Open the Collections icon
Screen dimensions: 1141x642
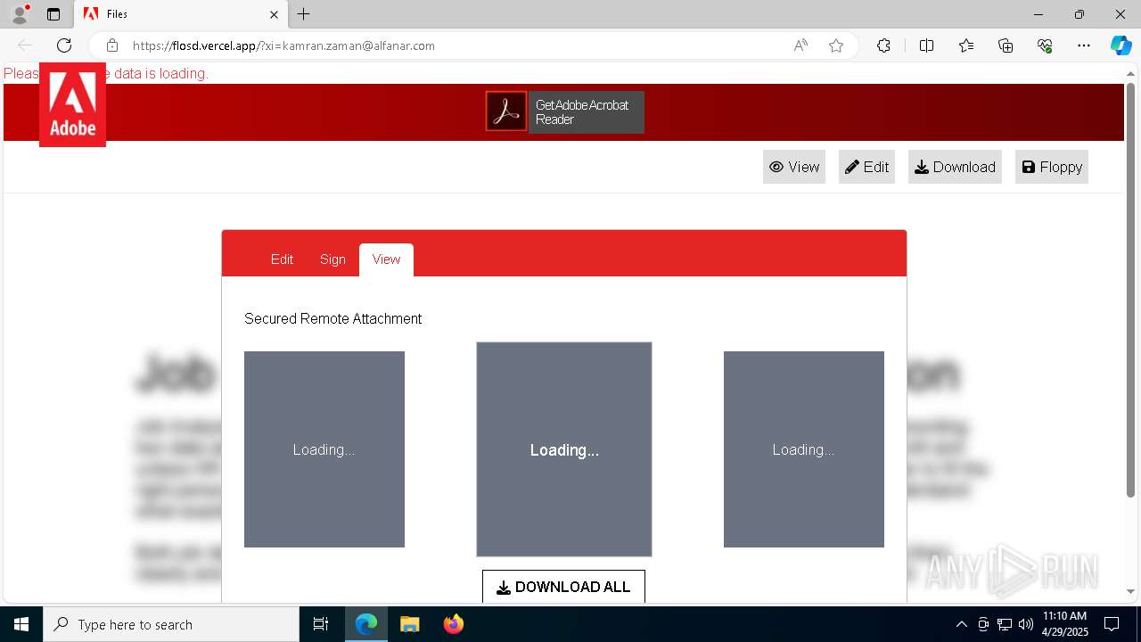pyautogui.click(x=1006, y=45)
